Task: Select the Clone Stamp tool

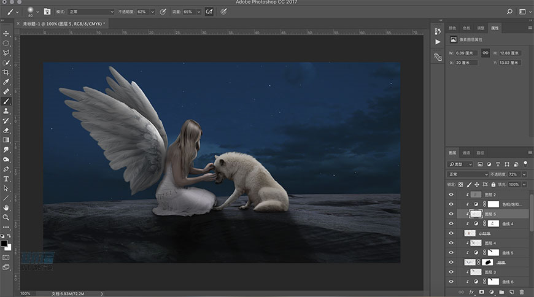Action: coord(6,111)
